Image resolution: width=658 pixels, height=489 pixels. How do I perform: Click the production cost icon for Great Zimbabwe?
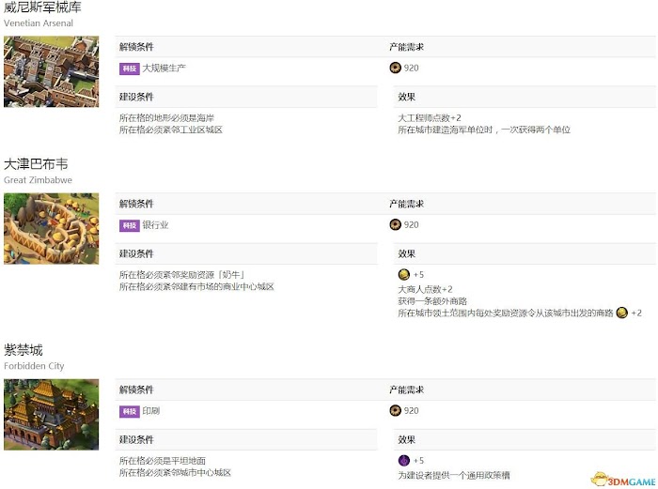point(396,224)
